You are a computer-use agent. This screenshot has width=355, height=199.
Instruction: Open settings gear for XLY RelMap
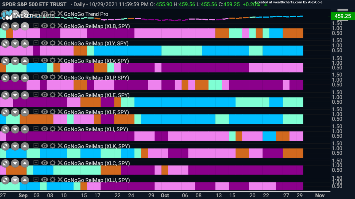point(53,43)
